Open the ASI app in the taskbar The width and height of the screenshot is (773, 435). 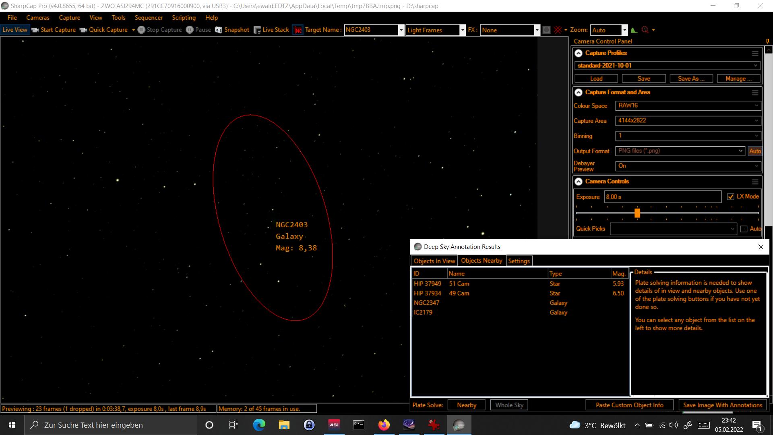334,425
